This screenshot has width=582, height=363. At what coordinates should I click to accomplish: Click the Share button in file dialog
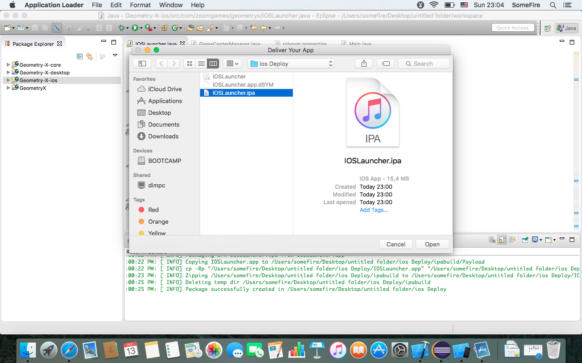[x=364, y=64]
